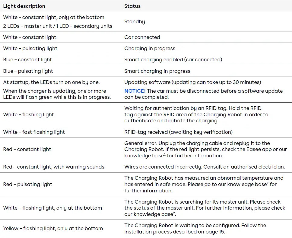Click the 'Status' column header
This screenshot has height=238, width=292.
(132, 6)
